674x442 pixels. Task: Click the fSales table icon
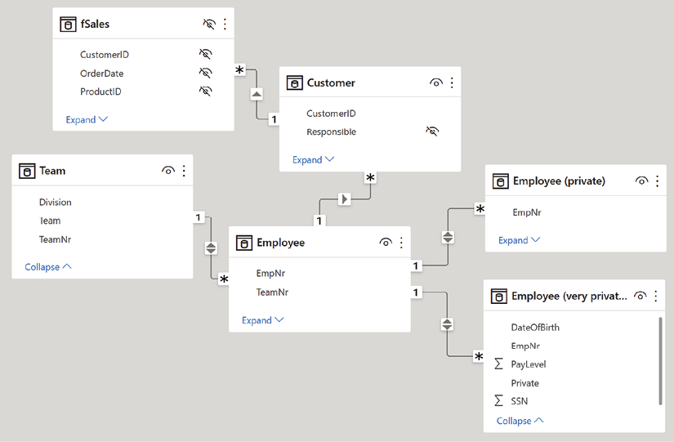point(68,24)
